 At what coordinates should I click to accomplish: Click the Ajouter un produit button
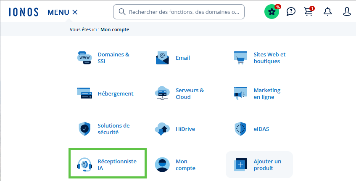tap(259, 165)
